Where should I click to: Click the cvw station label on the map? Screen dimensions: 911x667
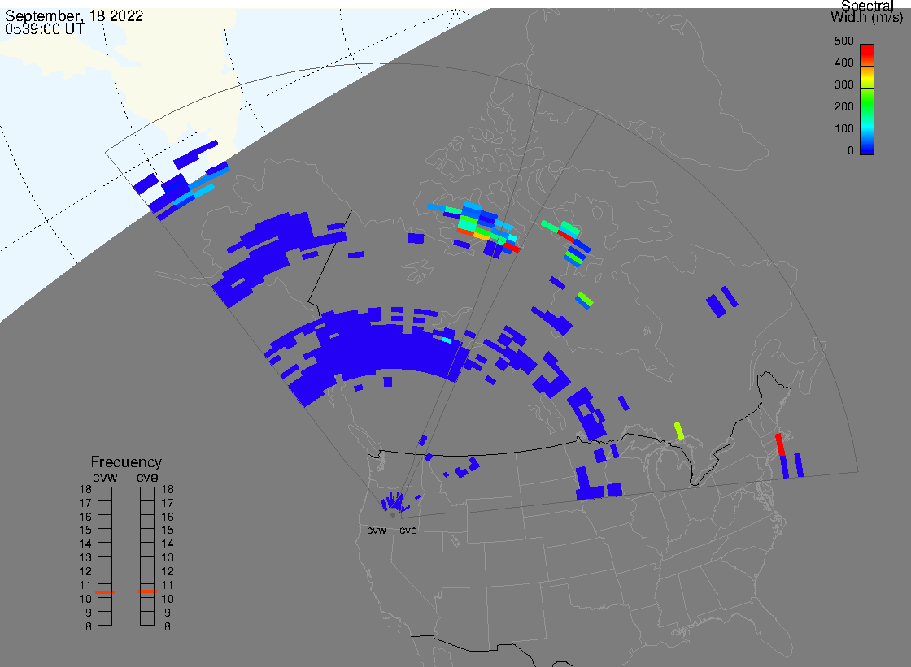(x=377, y=531)
